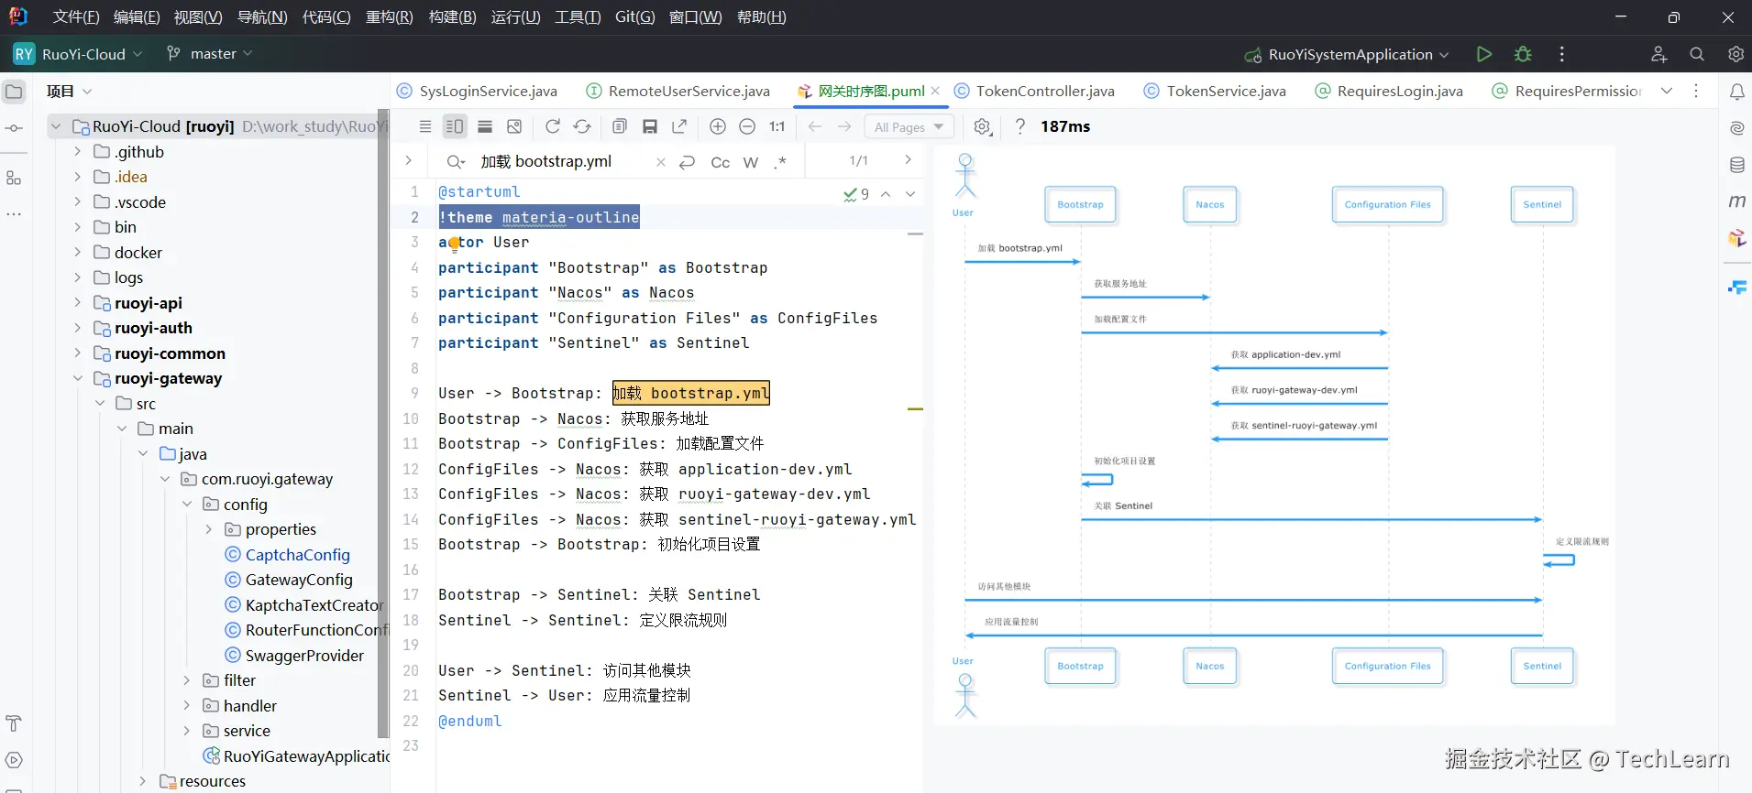1752x793 pixels.
Task: Jump to previous highlighted problem
Action: click(x=886, y=194)
